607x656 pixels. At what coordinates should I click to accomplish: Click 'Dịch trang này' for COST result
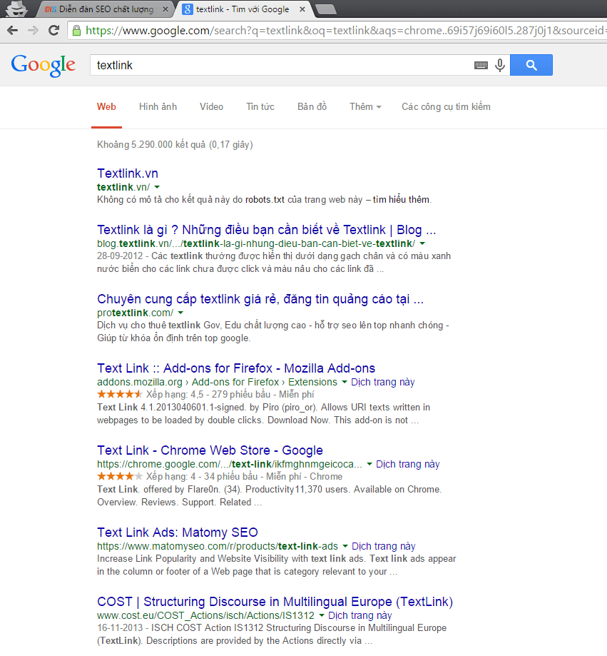pyautogui.click(x=360, y=615)
